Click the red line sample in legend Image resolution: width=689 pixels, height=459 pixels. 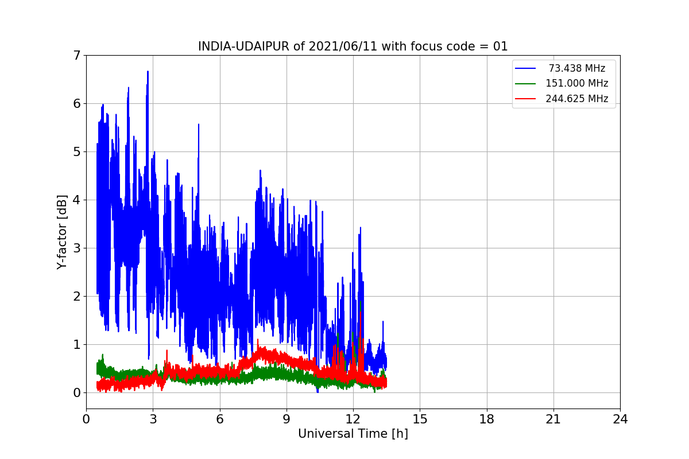pyautogui.click(x=526, y=99)
